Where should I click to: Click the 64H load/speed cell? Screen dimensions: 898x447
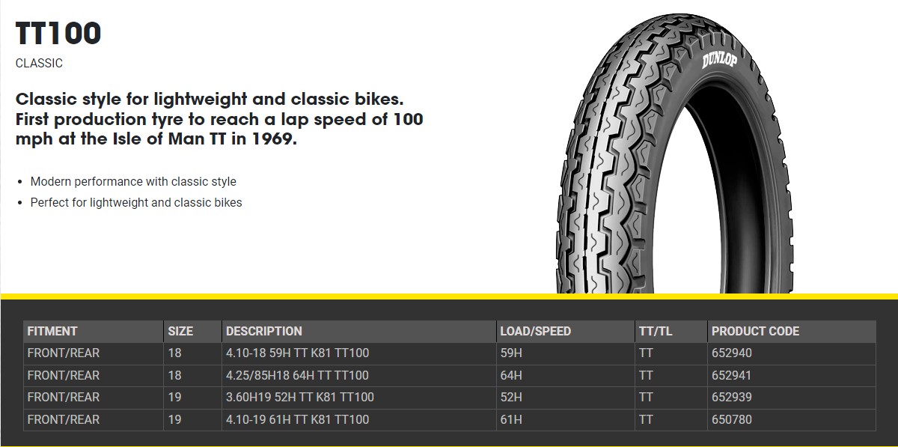(512, 375)
